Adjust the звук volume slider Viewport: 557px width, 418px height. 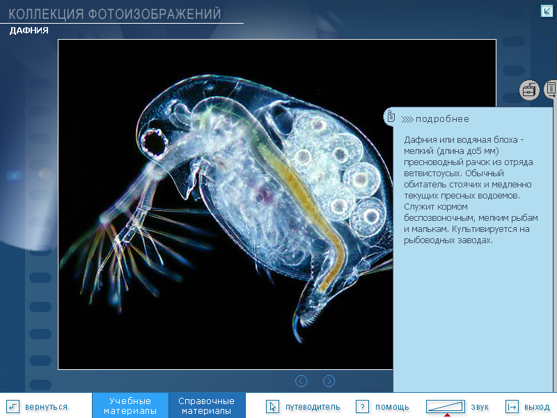point(446,407)
